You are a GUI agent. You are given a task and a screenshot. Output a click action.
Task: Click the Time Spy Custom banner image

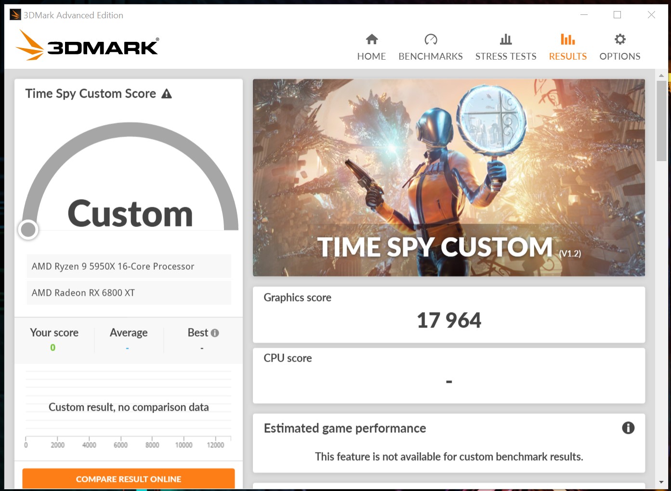coord(449,177)
